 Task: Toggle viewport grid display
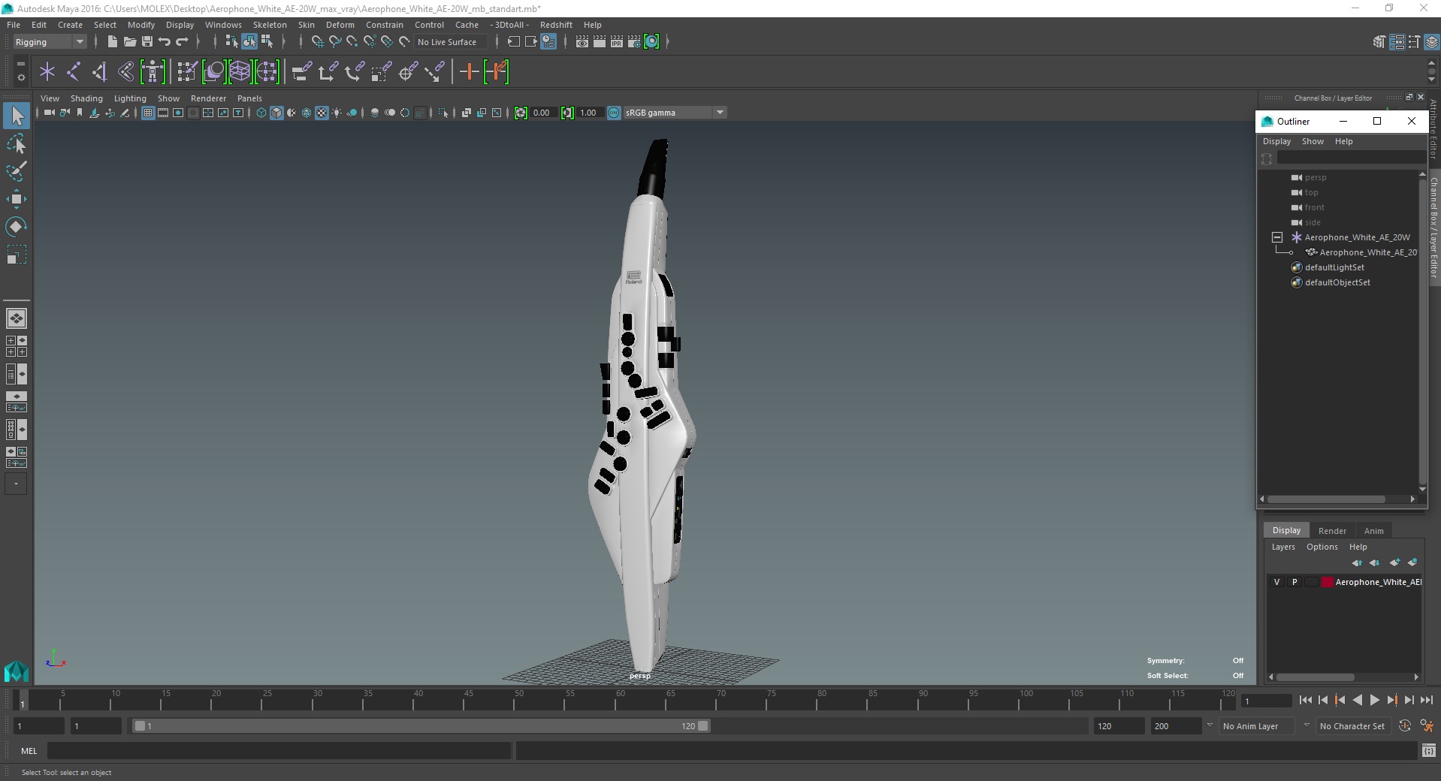(x=148, y=113)
